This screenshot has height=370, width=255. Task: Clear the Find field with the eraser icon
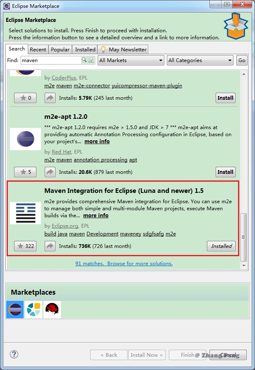[x=91, y=60]
